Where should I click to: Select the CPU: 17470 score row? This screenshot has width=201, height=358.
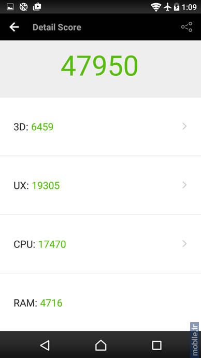click(x=101, y=244)
